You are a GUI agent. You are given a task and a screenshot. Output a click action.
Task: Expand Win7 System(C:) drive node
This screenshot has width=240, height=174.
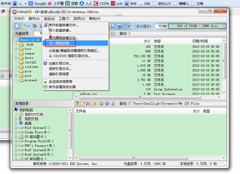point(16,128)
